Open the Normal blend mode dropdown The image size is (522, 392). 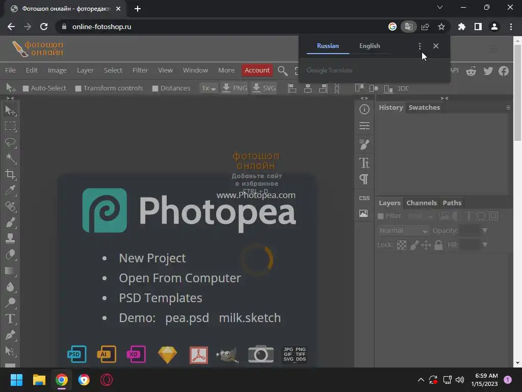(x=404, y=231)
